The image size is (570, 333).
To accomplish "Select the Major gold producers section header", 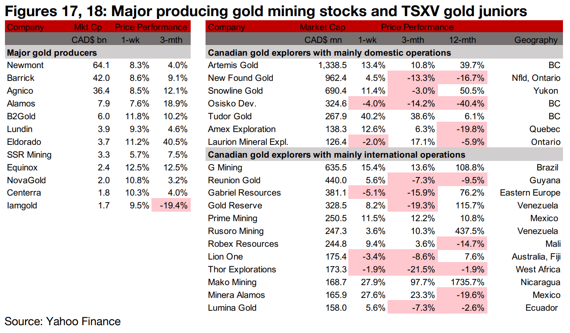I will click(52, 53).
